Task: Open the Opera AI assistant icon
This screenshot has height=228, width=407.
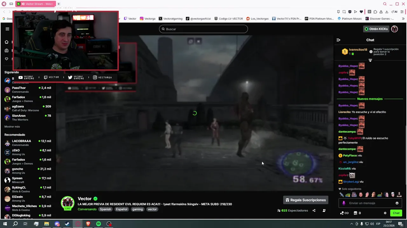Action: pos(394,12)
